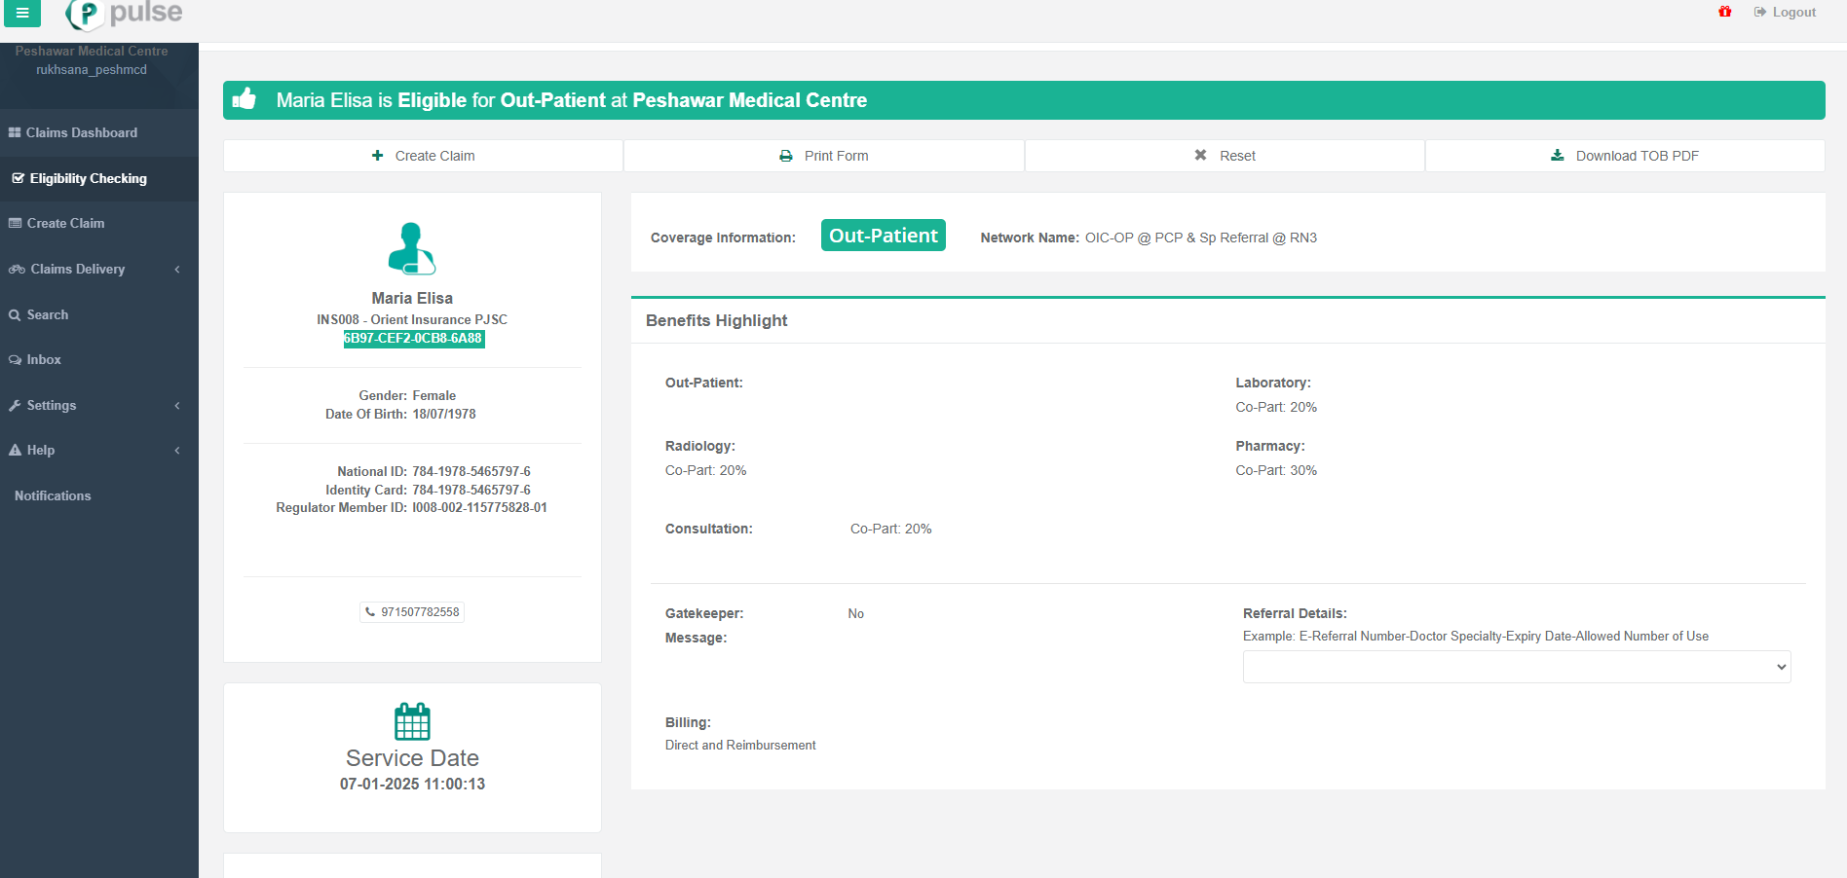Click the thumbs-up icon in eligibility banner

pyautogui.click(x=245, y=99)
